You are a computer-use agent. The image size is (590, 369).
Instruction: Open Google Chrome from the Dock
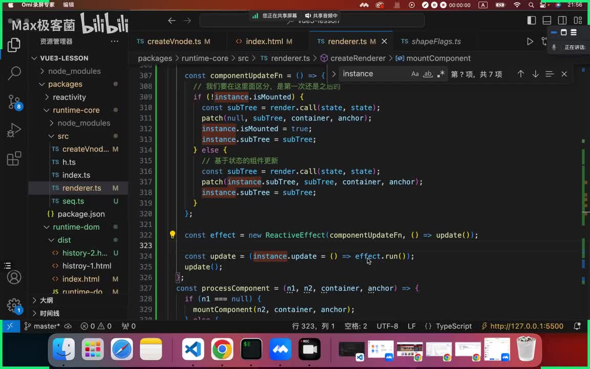coord(222,349)
